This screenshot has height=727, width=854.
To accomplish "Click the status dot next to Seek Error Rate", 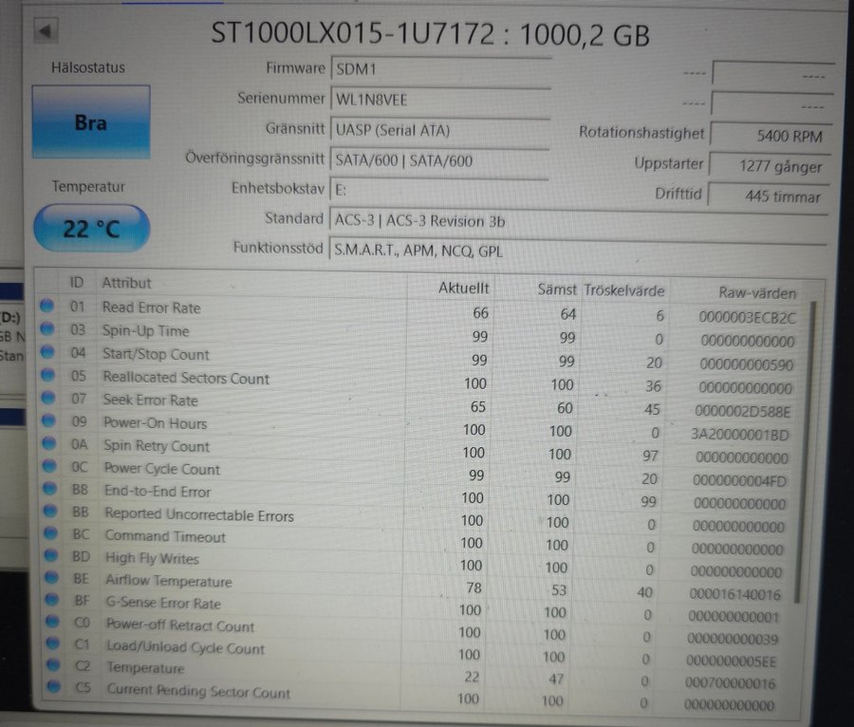I will [47, 400].
